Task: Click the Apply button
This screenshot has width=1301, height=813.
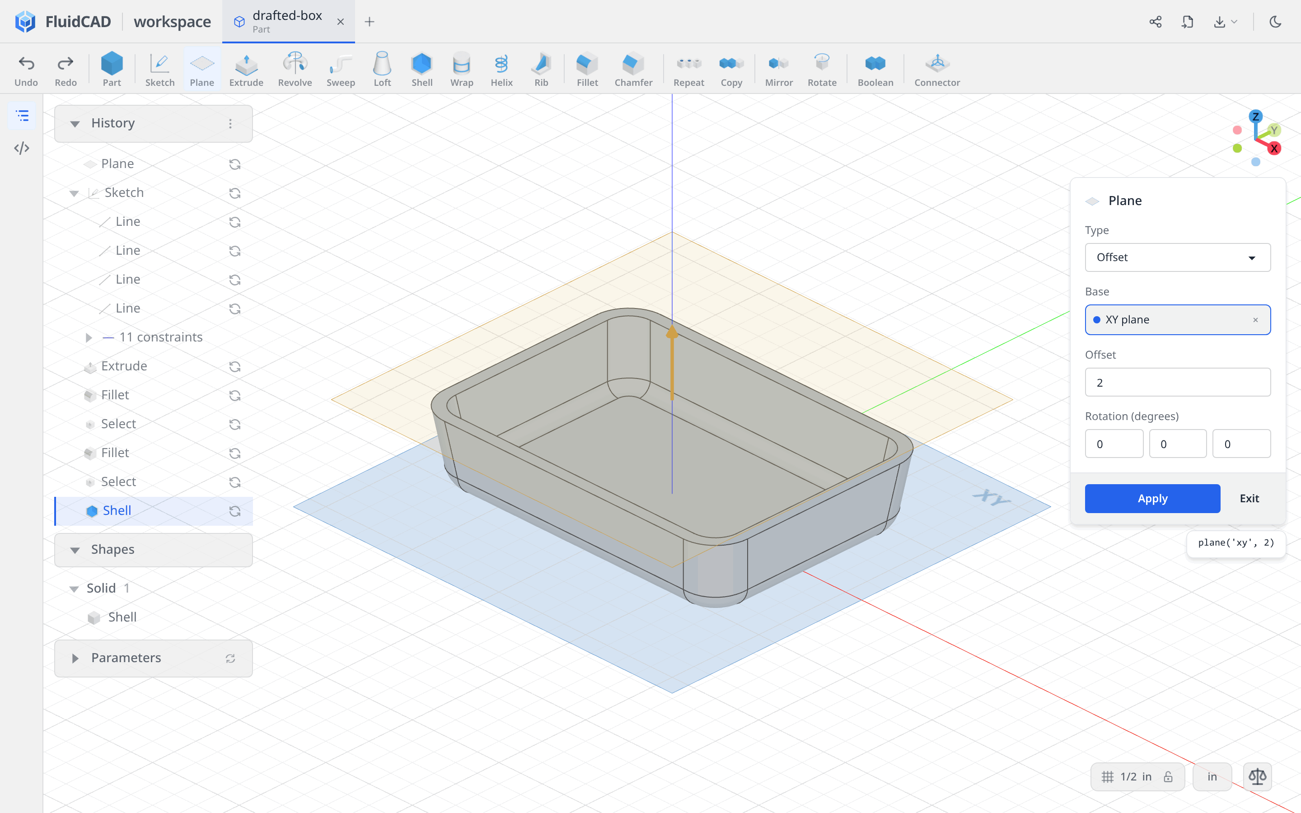Action: click(1152, 499)
